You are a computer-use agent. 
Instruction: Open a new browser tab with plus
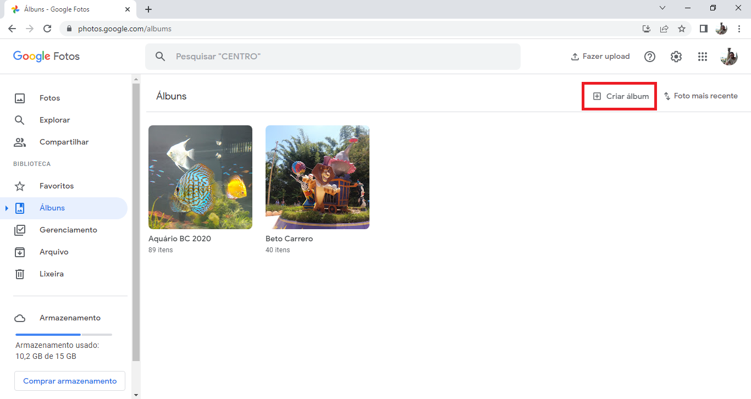148,9
